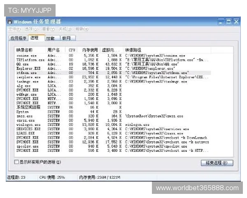The width and height of the screenshot is (247, 198).
Task: Click the Task Manager title bar icon
Action: click(x=10, y=22)
